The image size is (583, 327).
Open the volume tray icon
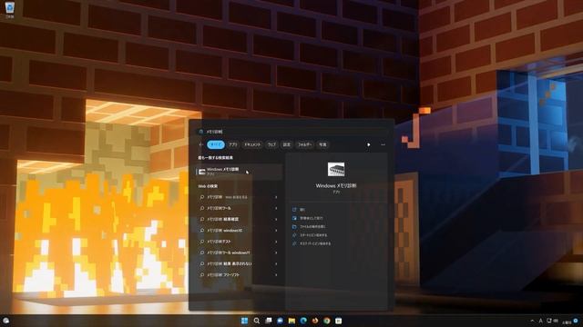point(556,321)
